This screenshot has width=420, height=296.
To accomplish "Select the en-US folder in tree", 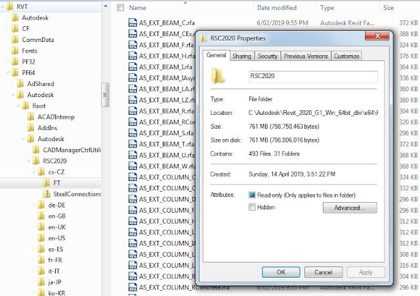I will (56, 238).
